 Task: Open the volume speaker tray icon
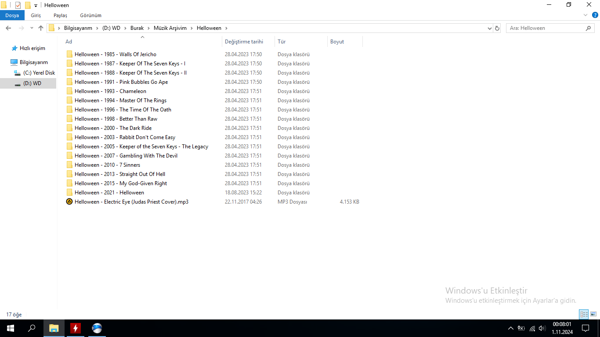(542, 328)
